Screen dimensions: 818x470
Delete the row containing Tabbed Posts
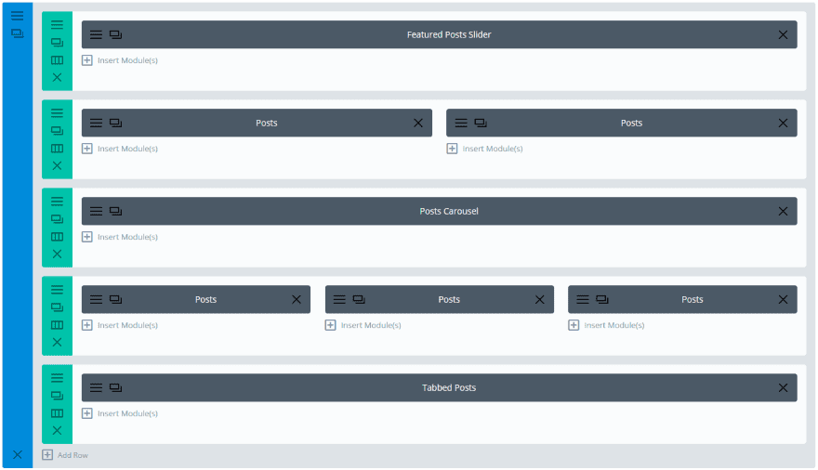click(x=57, y=430)
